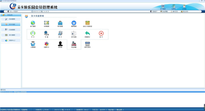
Task: Click 切换用户 switch user link
Action: (154, 11)
